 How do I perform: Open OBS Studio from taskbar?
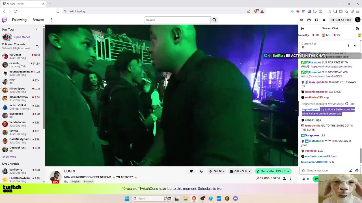coord(202,198)
